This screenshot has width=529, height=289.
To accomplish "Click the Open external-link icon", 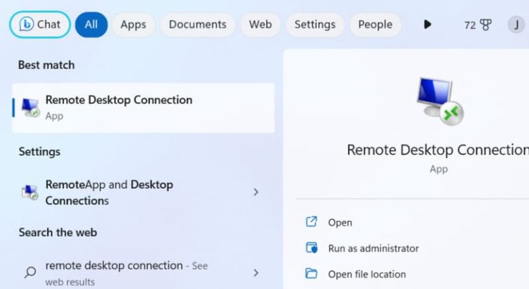I will [311, 222].
